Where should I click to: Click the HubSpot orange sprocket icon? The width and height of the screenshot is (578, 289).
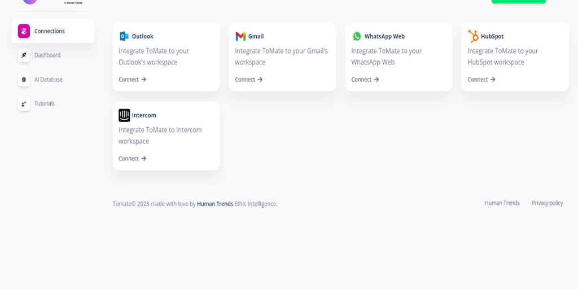click(x=473, y=36)
